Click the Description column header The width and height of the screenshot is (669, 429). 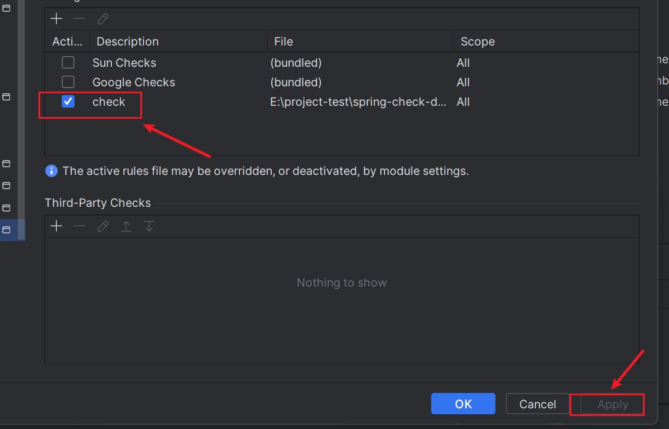coord(178,41)
